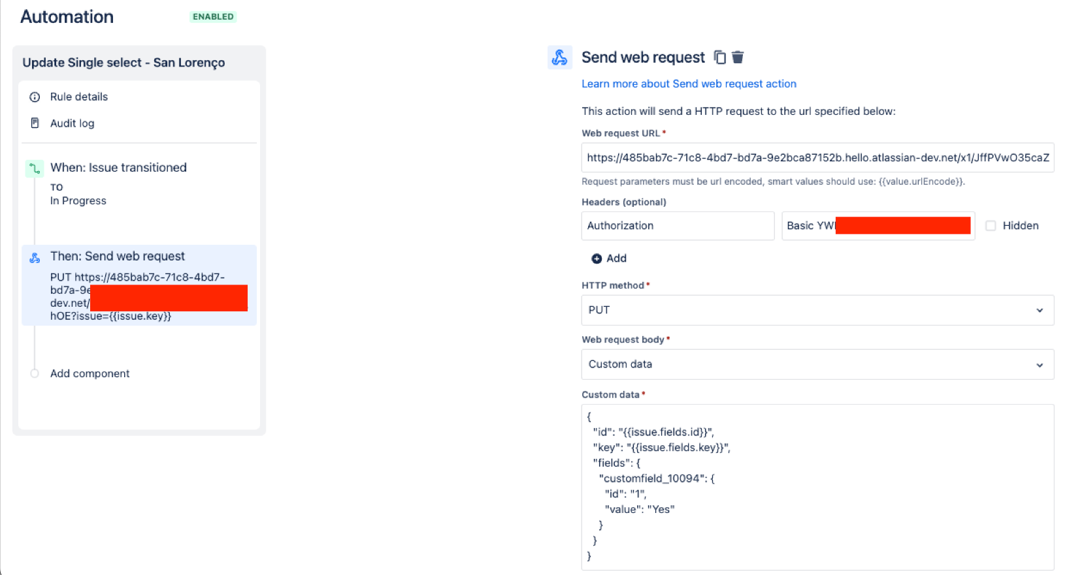Screen dimensions: 1069x575
Task: Click the Issue transitioned trigger icon
Action: [35, 168]
